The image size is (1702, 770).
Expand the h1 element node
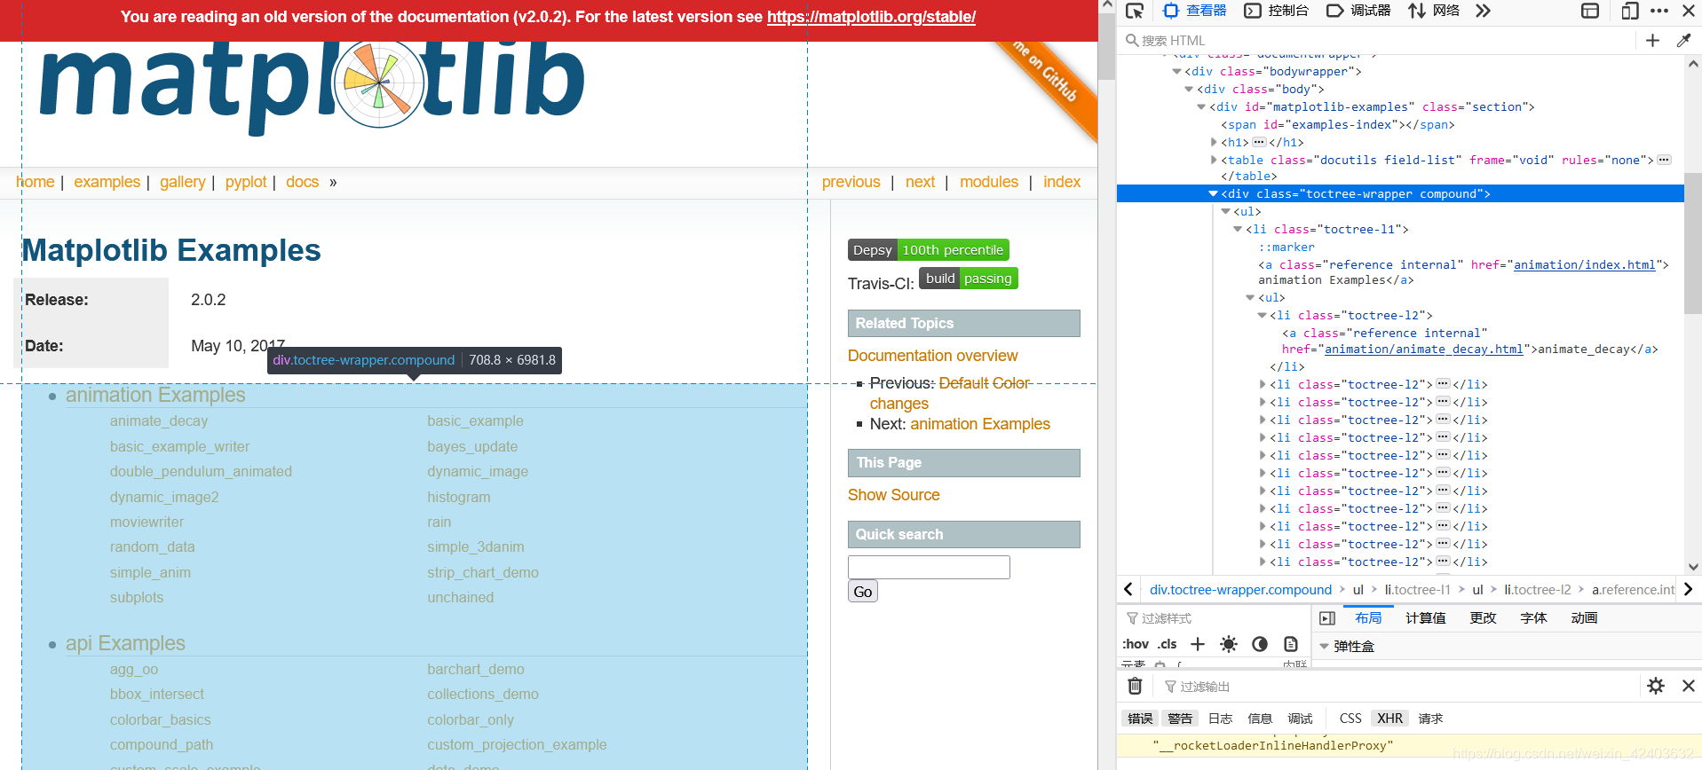click(x=1215, y=142)
